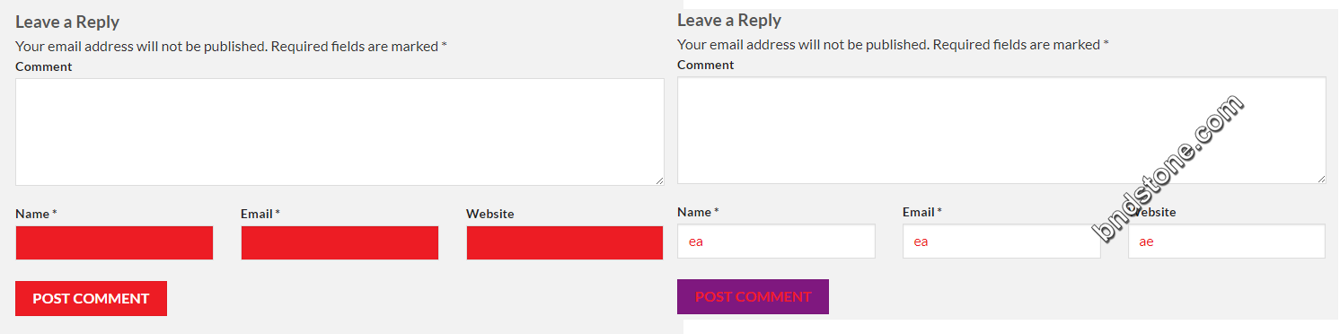Submit using the purple POST COMMENT button
1340x334 pixels.
[x=753, y=296]
